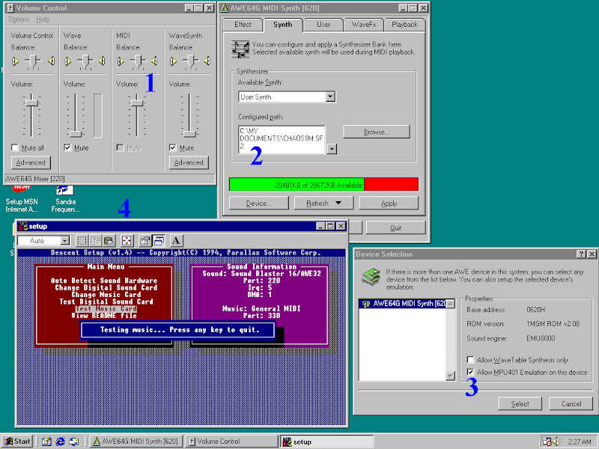Open Properties icon in the setup toolbar
The image size is (599, 449).
145,240
